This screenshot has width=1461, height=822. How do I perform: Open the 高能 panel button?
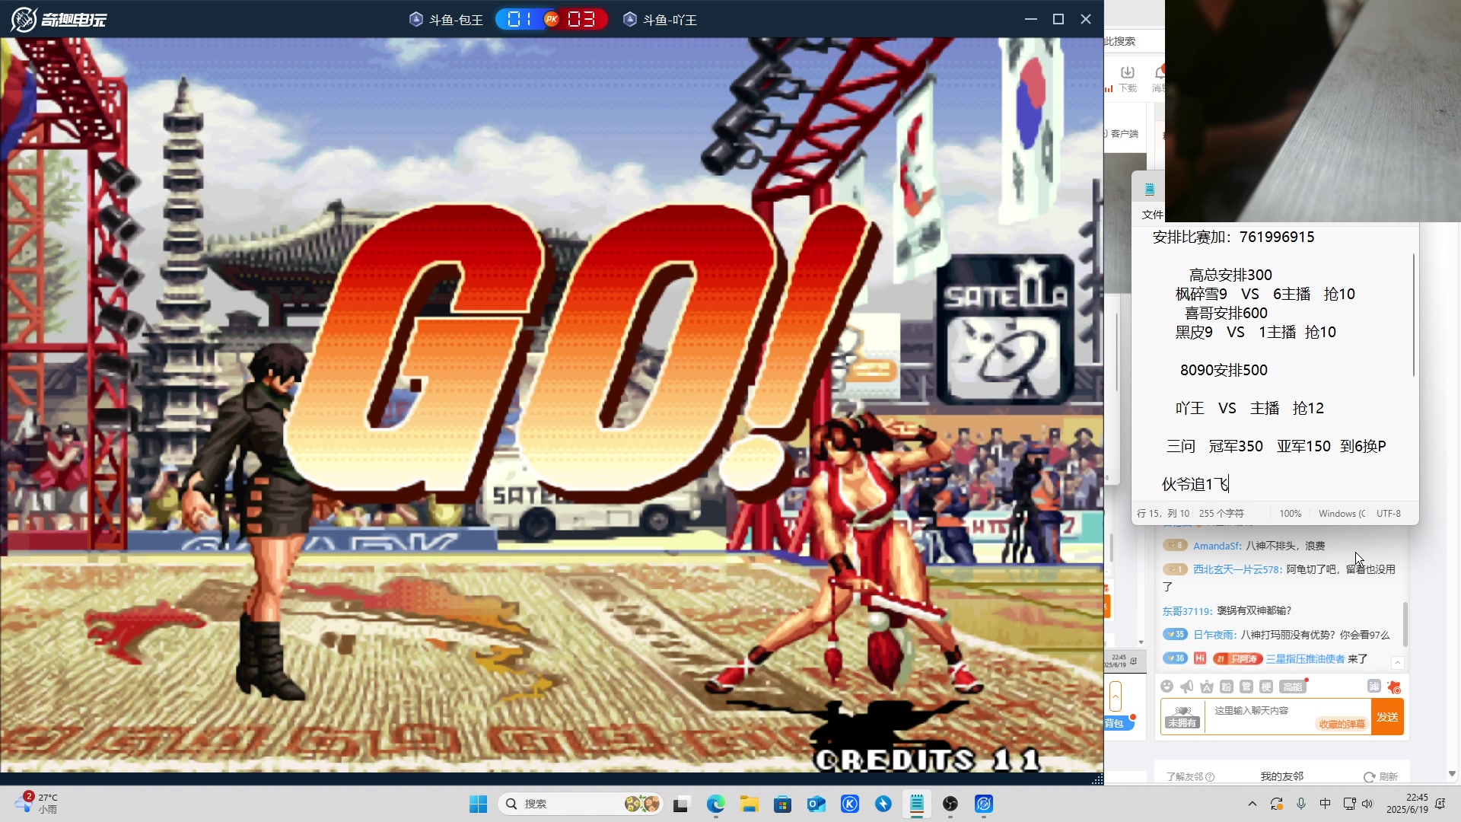click(1293, 687)
